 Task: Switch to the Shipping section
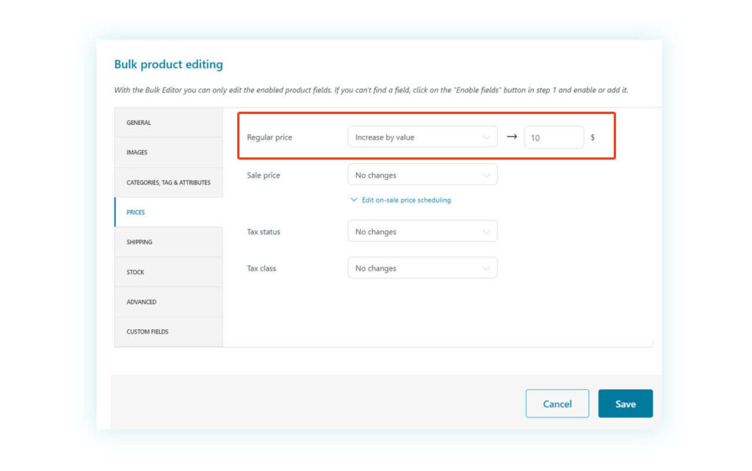168,242
